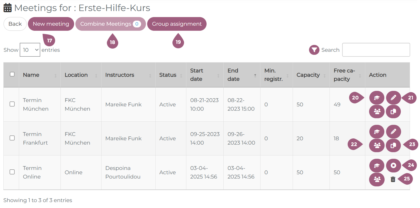Click the New meeting button

(51, 24)
